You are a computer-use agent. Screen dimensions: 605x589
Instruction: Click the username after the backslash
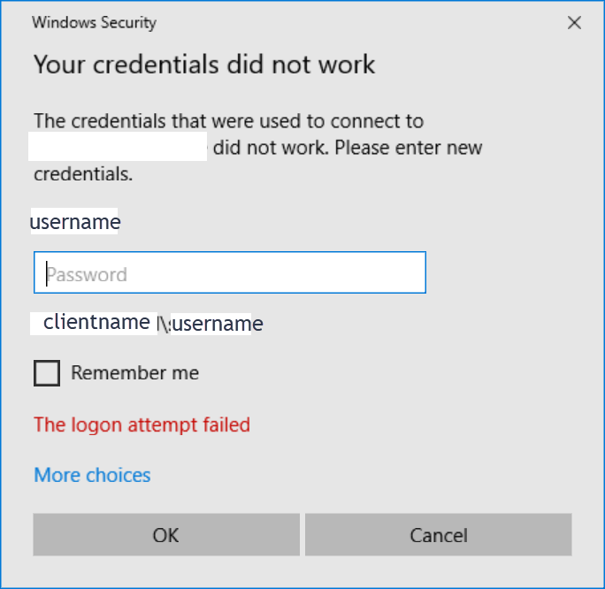click(218, 324)
